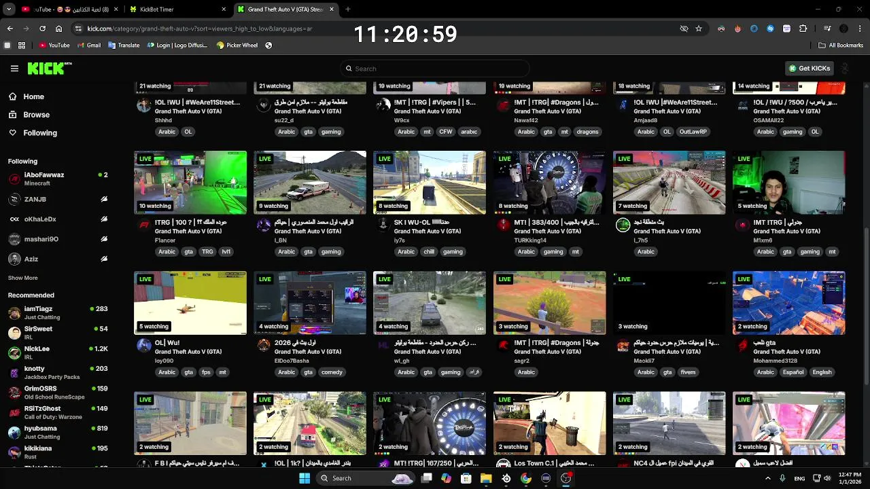
Task: Open M1xm6 stream thumbnail with face cam
Action: (x=789, y=183)
